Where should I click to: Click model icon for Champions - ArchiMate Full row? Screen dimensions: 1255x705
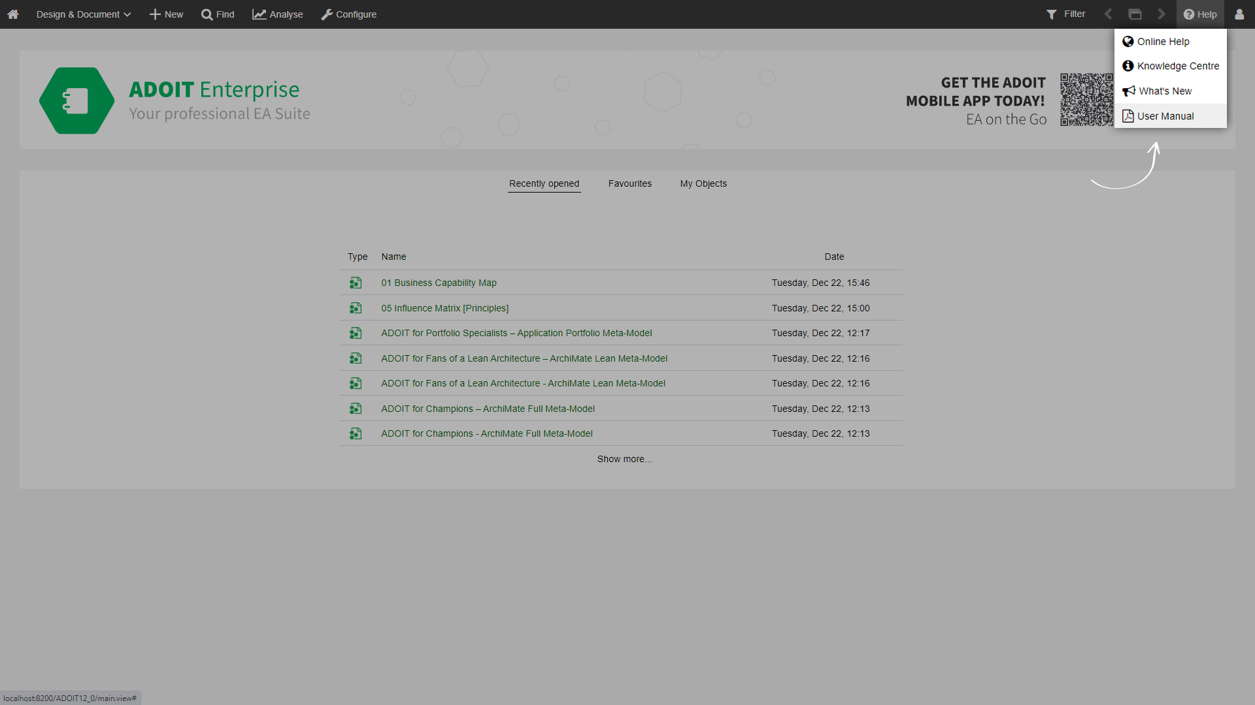point(355,434)
